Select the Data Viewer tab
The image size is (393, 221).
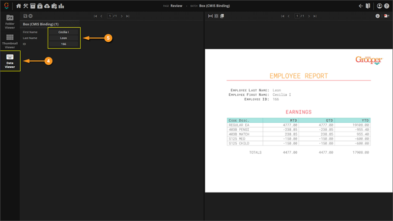tap(10, 61)
